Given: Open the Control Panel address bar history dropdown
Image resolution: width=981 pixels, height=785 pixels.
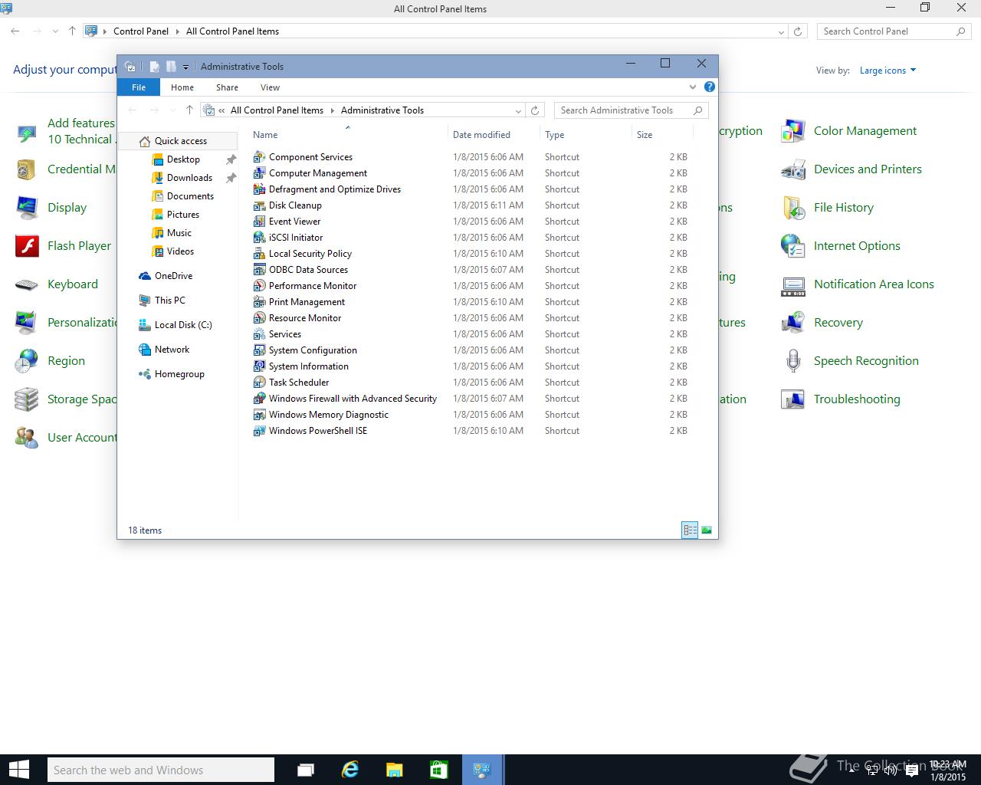Looking at the screenshot, I should click(x=781, y=31).
